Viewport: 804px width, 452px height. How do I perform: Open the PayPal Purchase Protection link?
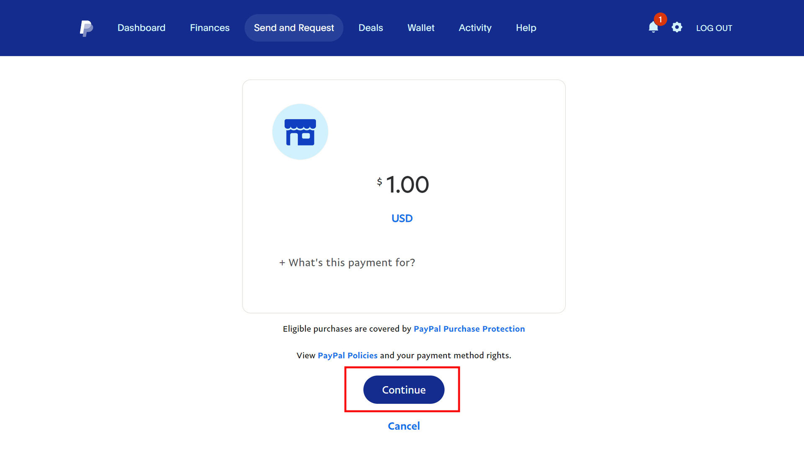click(x=469, y=329)
